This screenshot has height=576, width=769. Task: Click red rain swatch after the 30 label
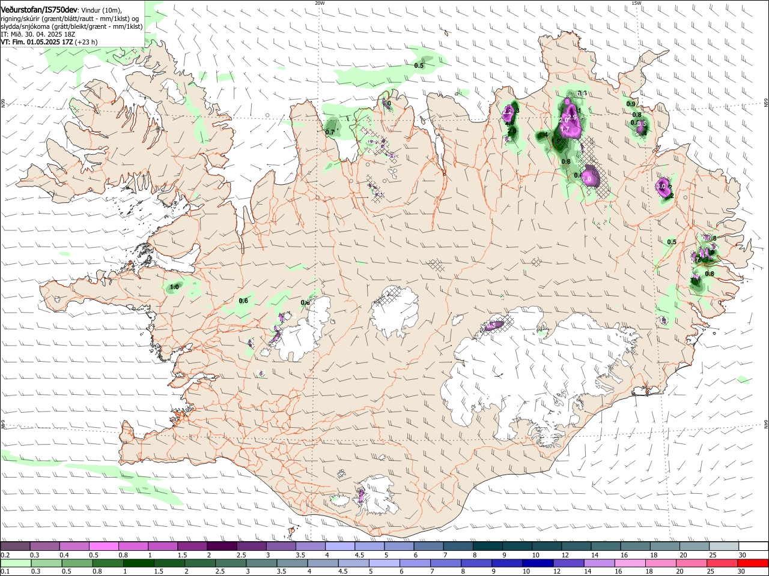coord(752,563)
